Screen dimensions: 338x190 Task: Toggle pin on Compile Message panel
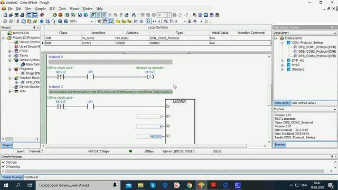[332, 157]
